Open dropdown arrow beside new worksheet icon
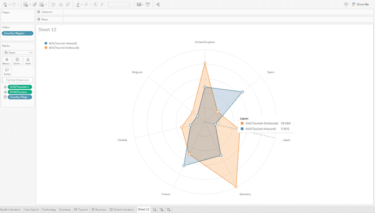The height and width of the screenshot is (213, 375). click(30, 5)
